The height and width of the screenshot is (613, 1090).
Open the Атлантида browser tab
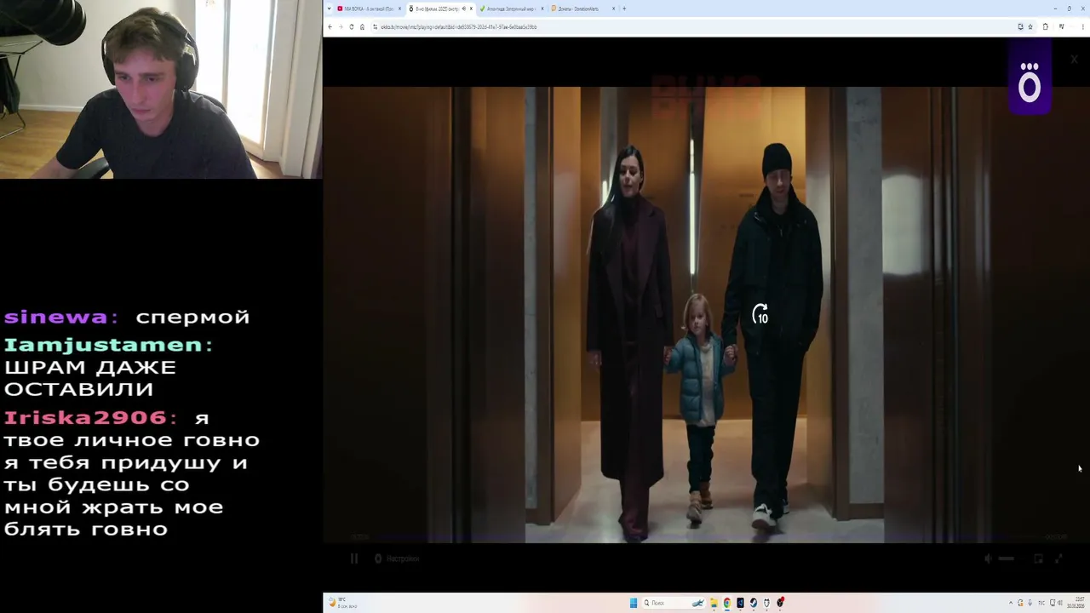coord(510,9)
